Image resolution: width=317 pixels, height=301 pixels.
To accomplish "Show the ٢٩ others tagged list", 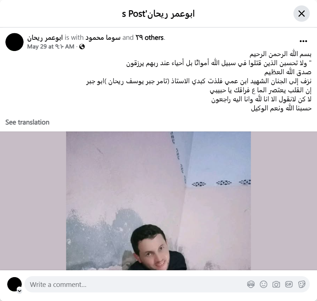I will 149,38.
